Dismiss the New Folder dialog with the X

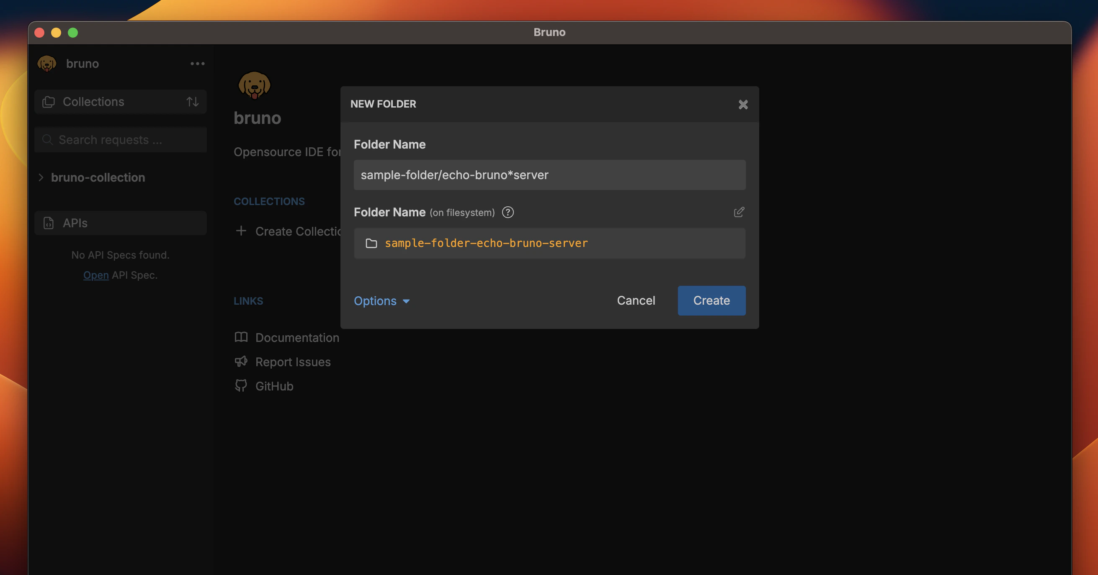[743, 104]
